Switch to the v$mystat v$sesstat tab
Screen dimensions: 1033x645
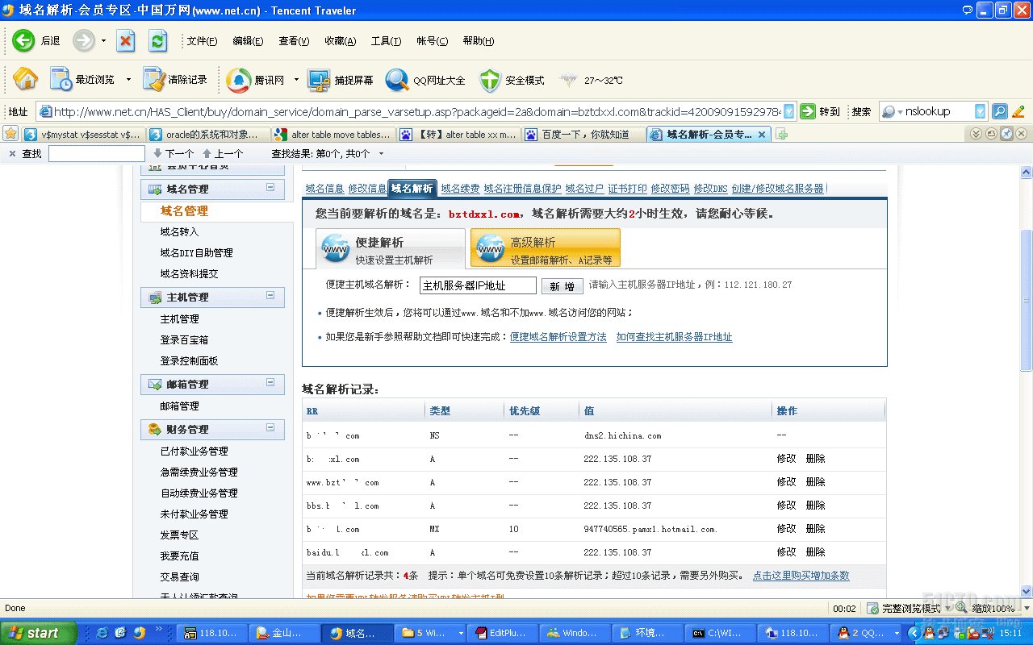click(83, 135)
